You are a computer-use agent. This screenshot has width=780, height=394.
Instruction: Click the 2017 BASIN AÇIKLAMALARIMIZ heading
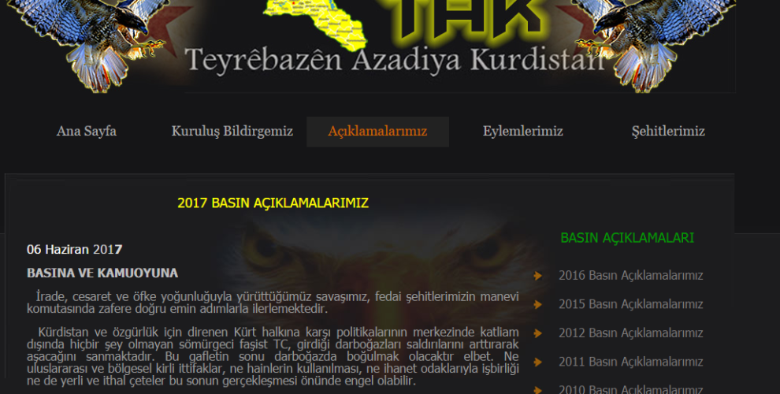pyautogui.click(x=273, y=203)
